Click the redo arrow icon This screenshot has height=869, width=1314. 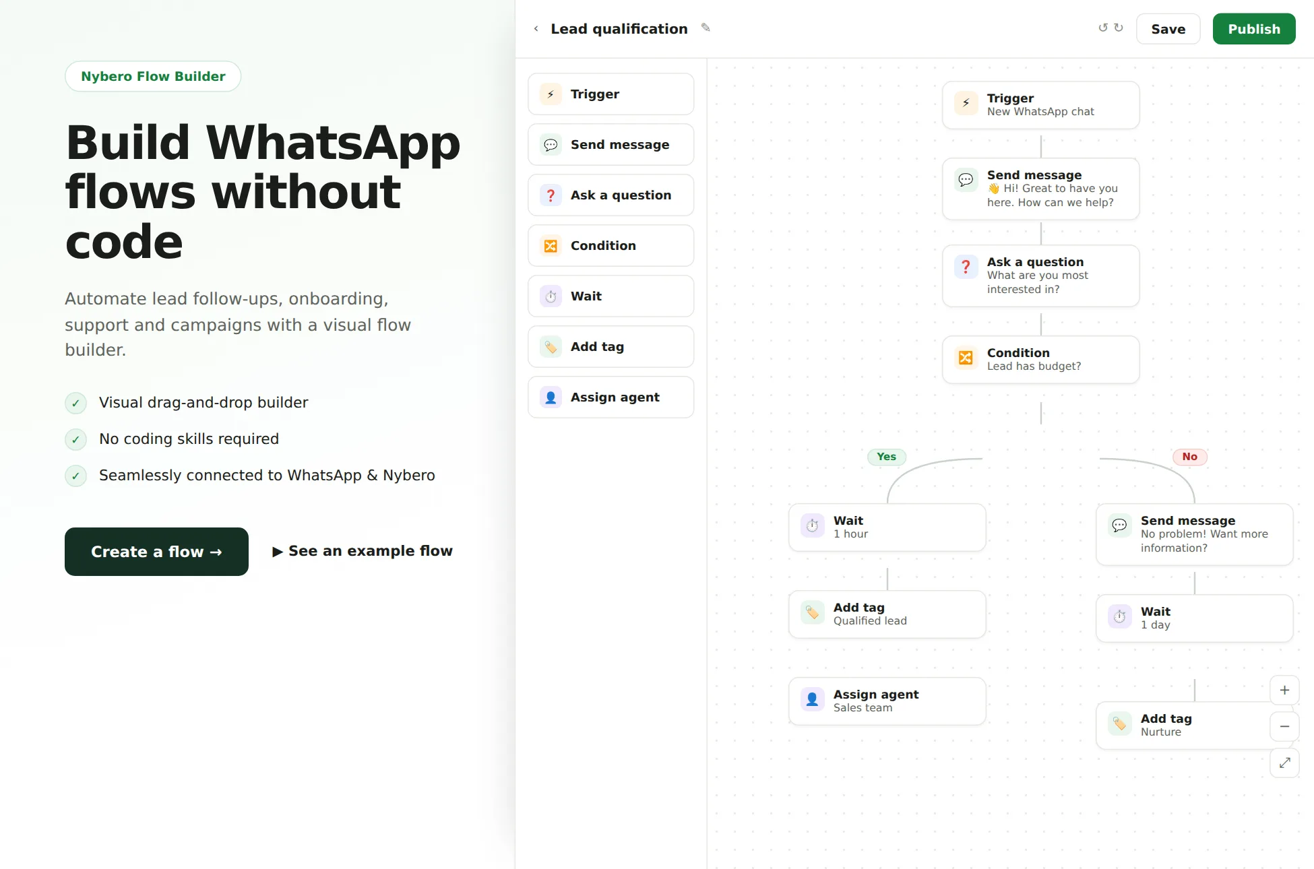click(1119, 28)
